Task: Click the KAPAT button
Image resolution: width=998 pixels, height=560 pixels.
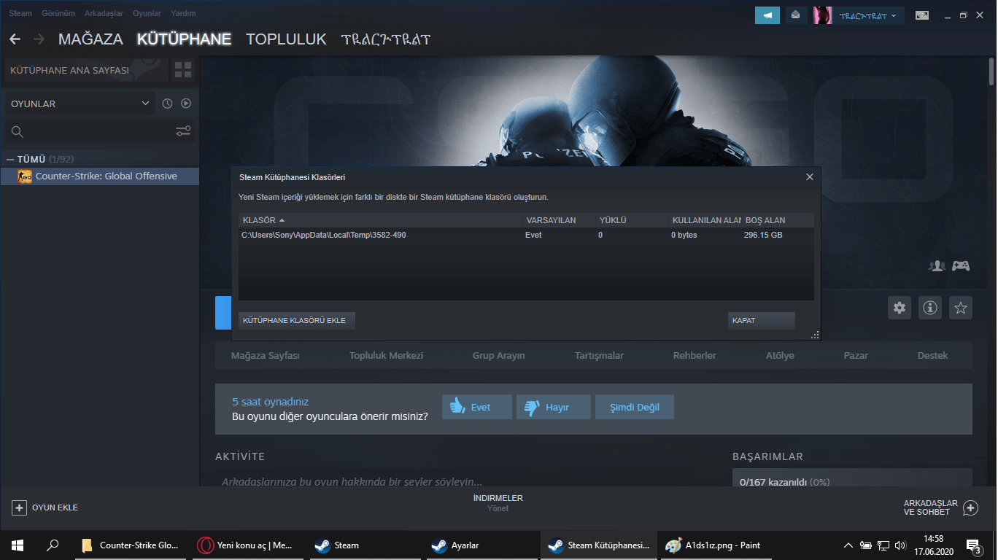Action: (761, 321)
